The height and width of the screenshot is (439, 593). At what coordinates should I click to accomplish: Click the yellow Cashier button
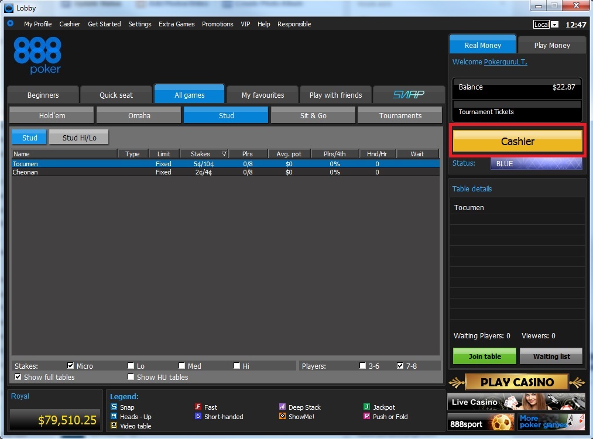coord(517,141)
